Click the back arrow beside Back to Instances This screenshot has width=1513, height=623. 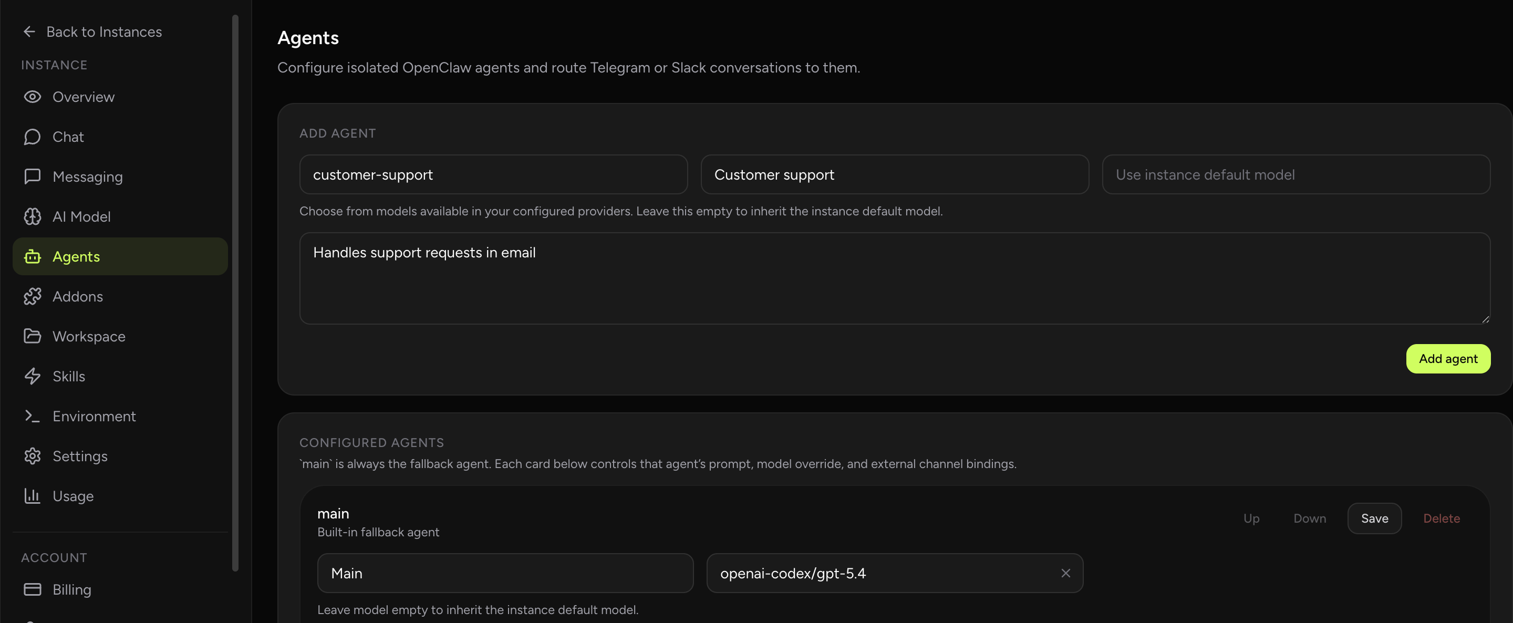click(29, 31)
